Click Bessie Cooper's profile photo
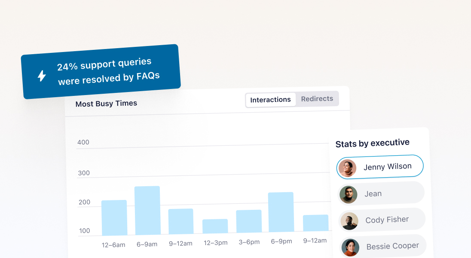This screenshot has height=258, width=471. pyautogui.click(x=350, y=248)
